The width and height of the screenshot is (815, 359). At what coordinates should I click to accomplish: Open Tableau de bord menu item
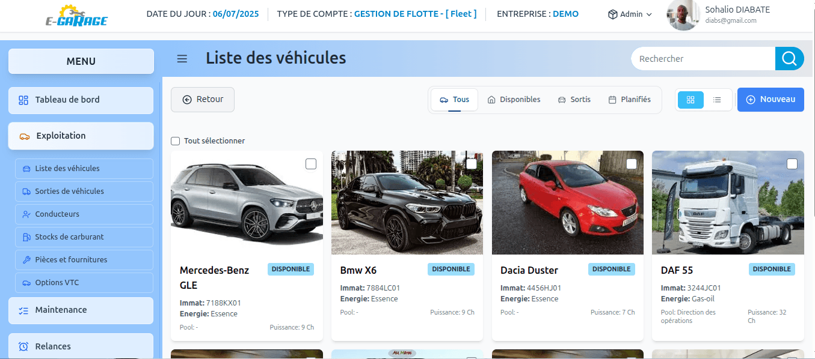81,100
